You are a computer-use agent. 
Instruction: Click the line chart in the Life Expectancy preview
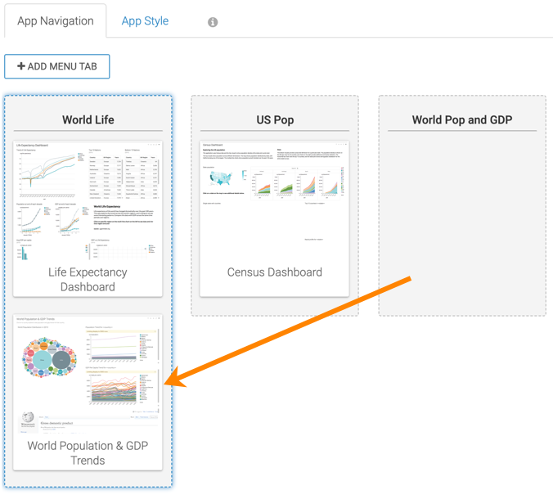(x=49, y=173)
